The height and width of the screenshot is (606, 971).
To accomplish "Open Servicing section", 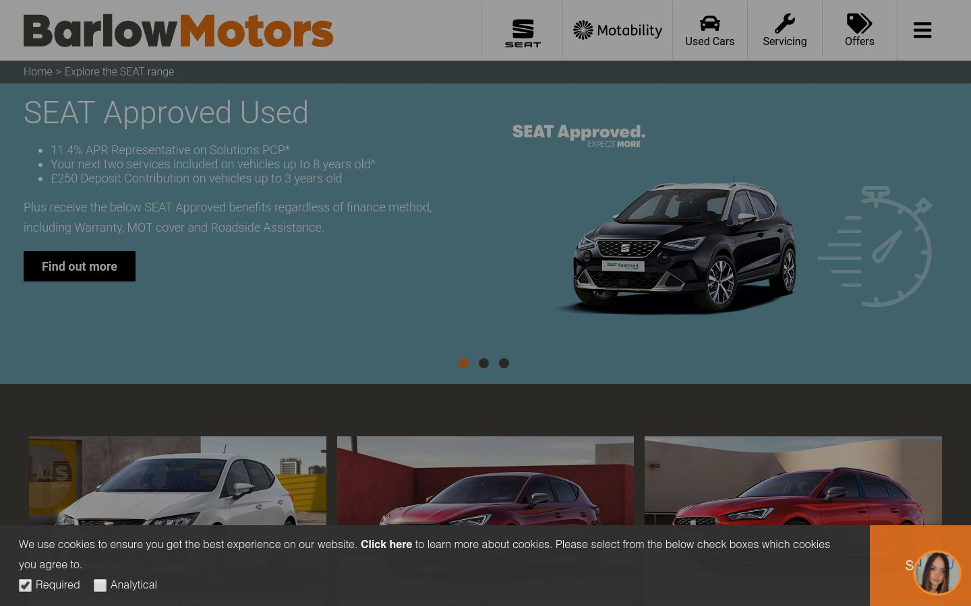I will (785, 31).
